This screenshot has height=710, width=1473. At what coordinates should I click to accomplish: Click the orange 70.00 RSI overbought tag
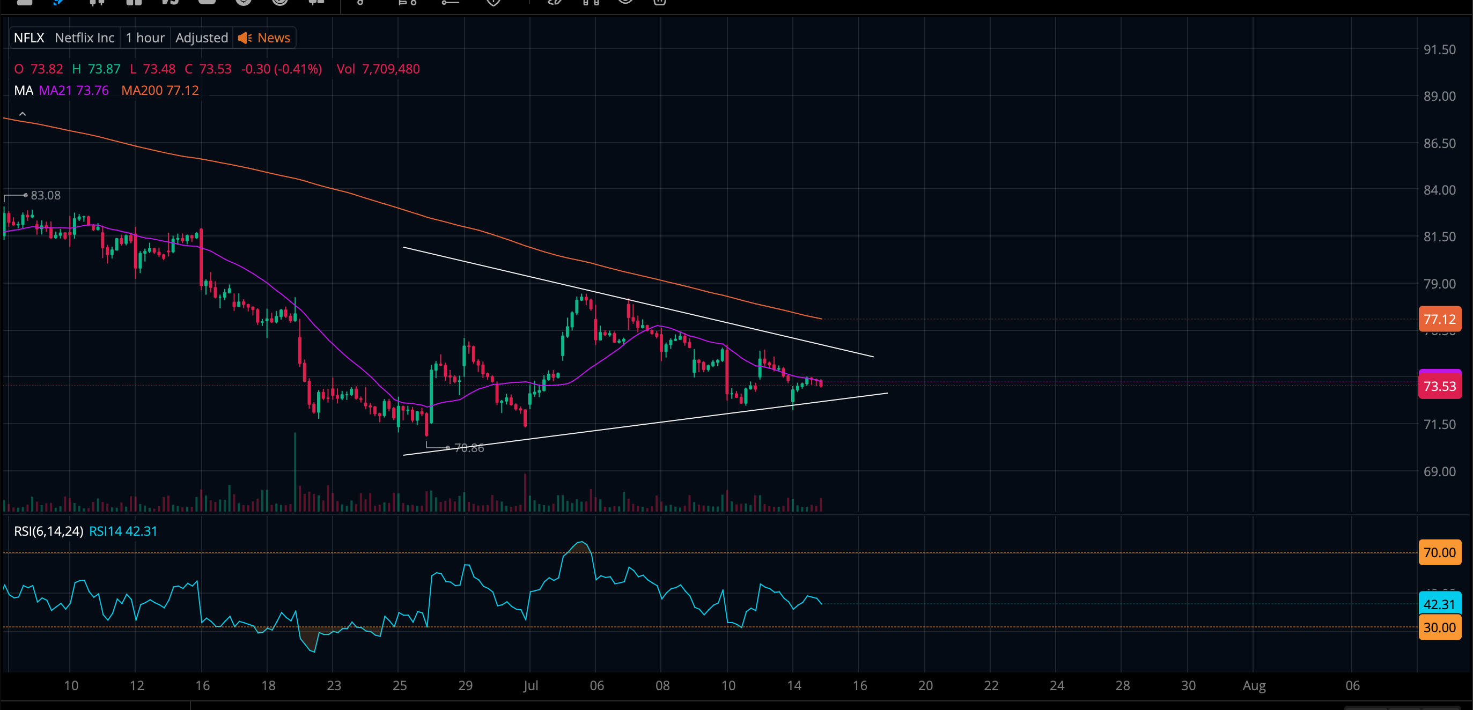(1439, 552)
